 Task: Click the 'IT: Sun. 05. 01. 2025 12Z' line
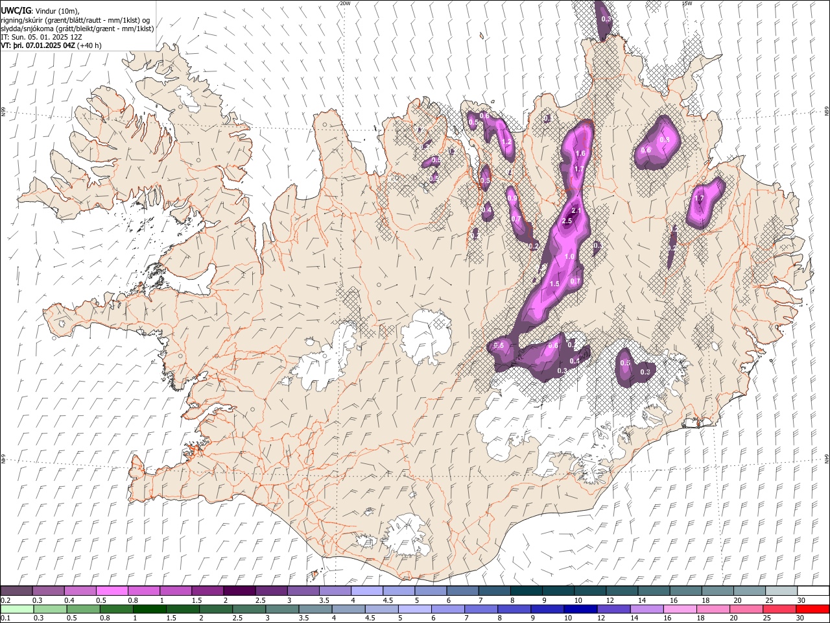click(41, 38)
